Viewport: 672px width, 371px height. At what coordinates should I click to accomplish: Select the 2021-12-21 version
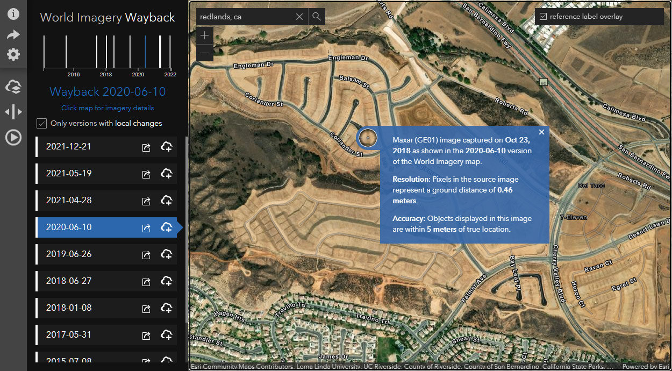click(106, 147)
